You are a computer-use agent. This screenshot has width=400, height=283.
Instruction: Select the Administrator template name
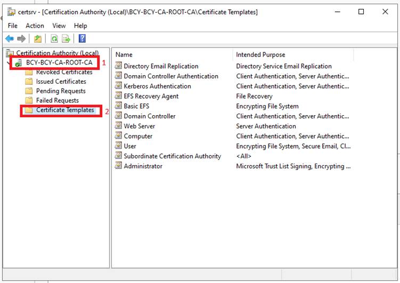143,166
